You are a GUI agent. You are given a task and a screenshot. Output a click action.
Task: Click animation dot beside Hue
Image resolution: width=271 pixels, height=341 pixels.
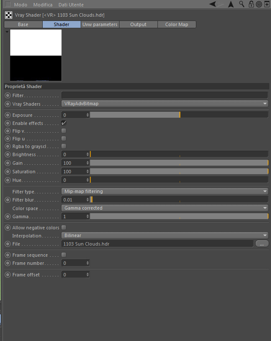point(8,180)
